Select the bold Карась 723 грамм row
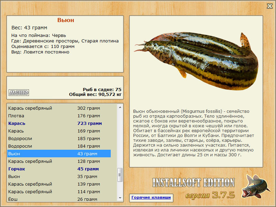 [59, 124]
